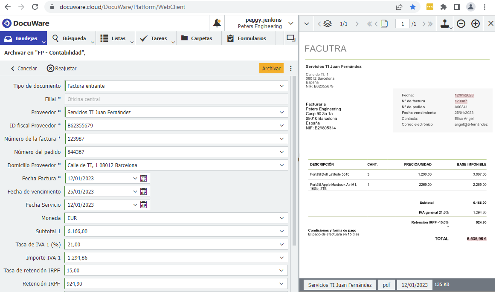The height and width of the screenshot is (292, 496).
Task: Zoom in with the plus icon
Action: [x=476, y=24]
